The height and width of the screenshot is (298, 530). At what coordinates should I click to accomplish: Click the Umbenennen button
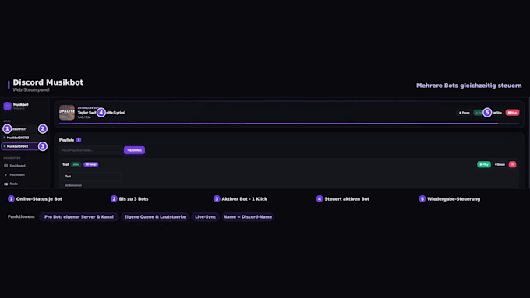pyautogui.click(x=73, y=185)
